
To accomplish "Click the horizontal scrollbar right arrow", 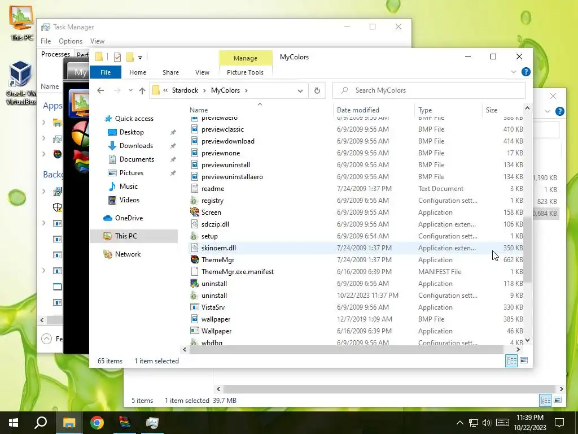I will 518,349.
